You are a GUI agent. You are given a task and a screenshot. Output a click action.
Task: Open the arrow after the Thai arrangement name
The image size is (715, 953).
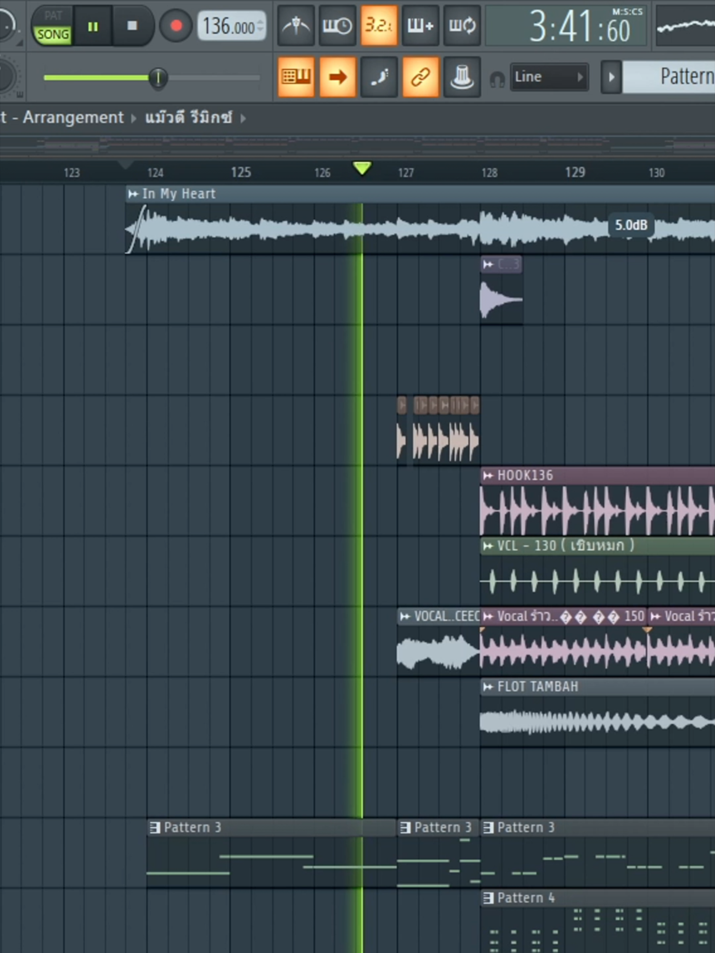click(x=243, y=118)
